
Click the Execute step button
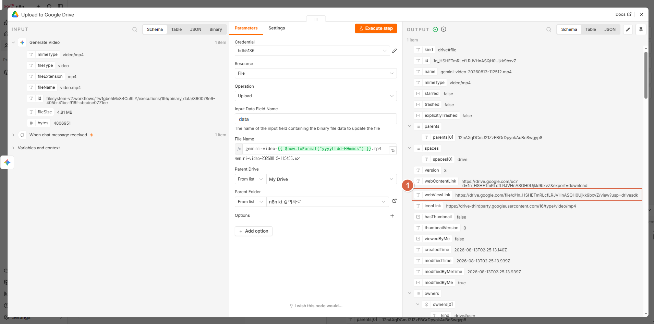(376, 28)
